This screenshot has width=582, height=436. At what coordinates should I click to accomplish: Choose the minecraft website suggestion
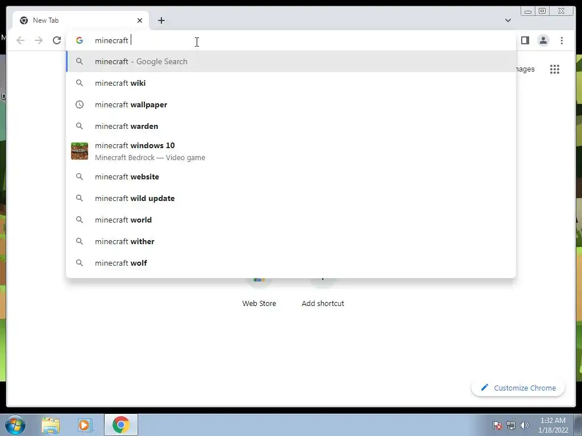(291, 177)
